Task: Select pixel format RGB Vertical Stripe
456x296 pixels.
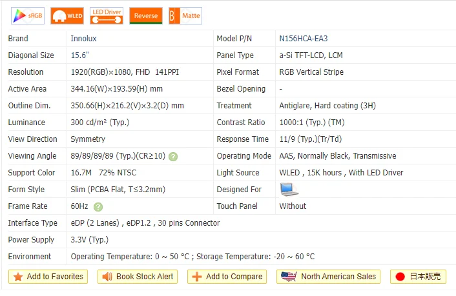Action: pos(311,72)
